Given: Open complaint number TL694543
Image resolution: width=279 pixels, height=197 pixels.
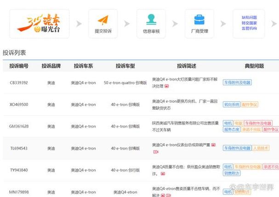Looking at the screenshot, I should click(x=19, y=148).
